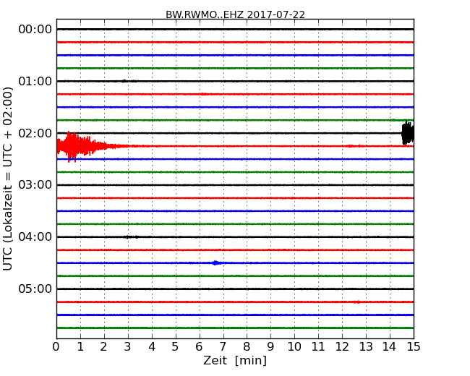Image resolution: width=470 pixels, height=376 pixels.
Task: Click x-axis tick label 0
Action: click(x=56, y=347)
